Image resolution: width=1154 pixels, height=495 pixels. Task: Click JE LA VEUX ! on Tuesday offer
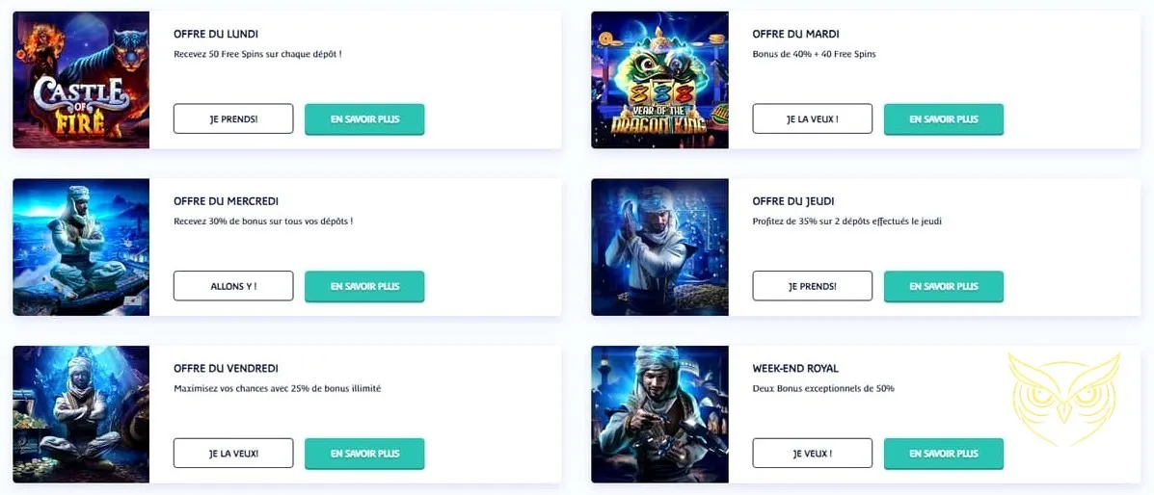813,118
